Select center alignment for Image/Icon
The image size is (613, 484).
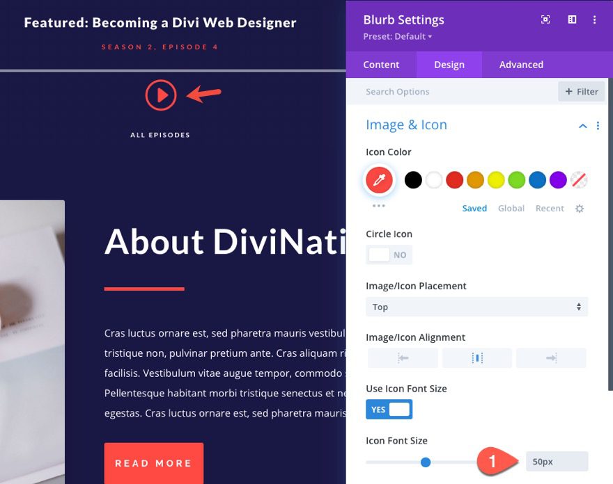point(476,357)
